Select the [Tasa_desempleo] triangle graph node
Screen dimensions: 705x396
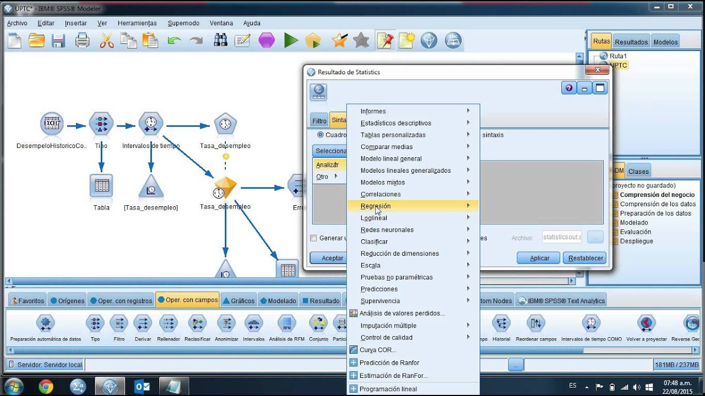click(150, 187)
